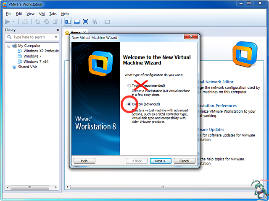Screen dimensions: 269x201
Task: Select the Windows 7 x64 VM
Action: point(36,62)
